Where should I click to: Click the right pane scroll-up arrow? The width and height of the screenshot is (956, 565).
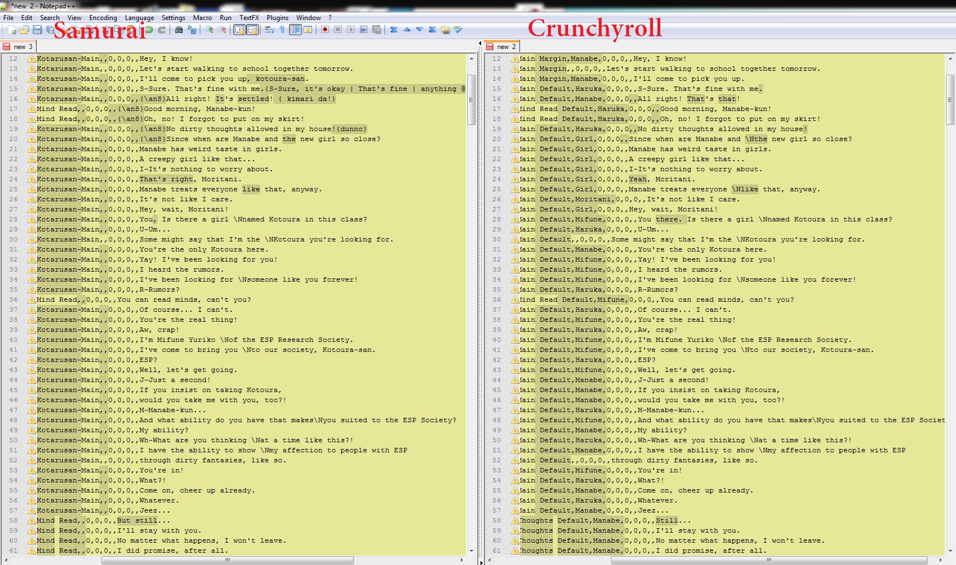click(950, 58)
